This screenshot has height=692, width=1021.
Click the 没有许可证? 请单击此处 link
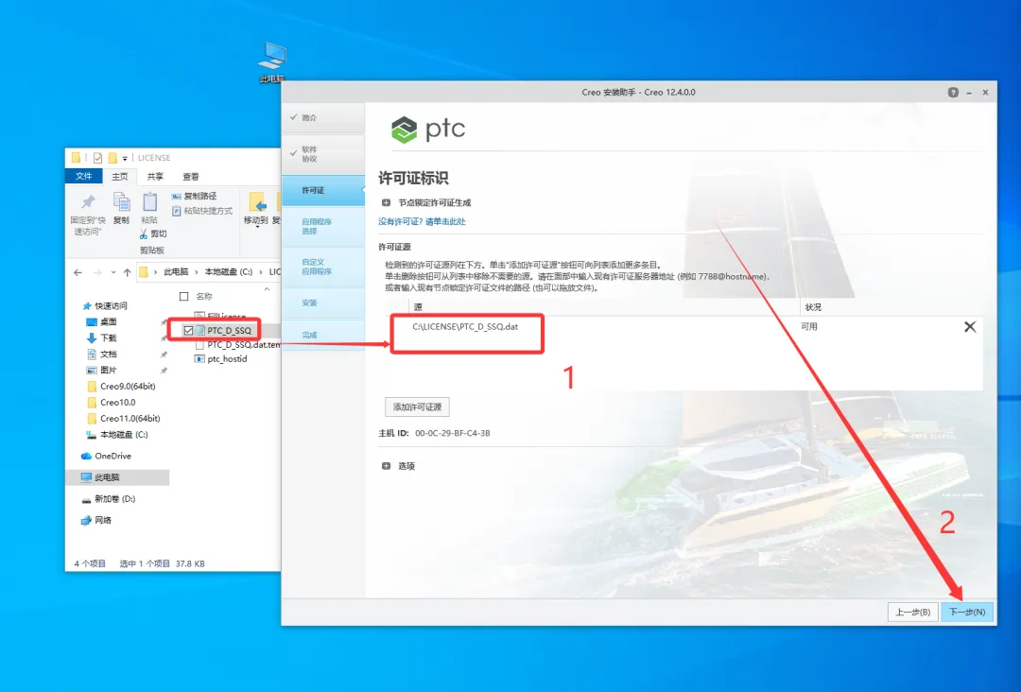pos(422,221)
